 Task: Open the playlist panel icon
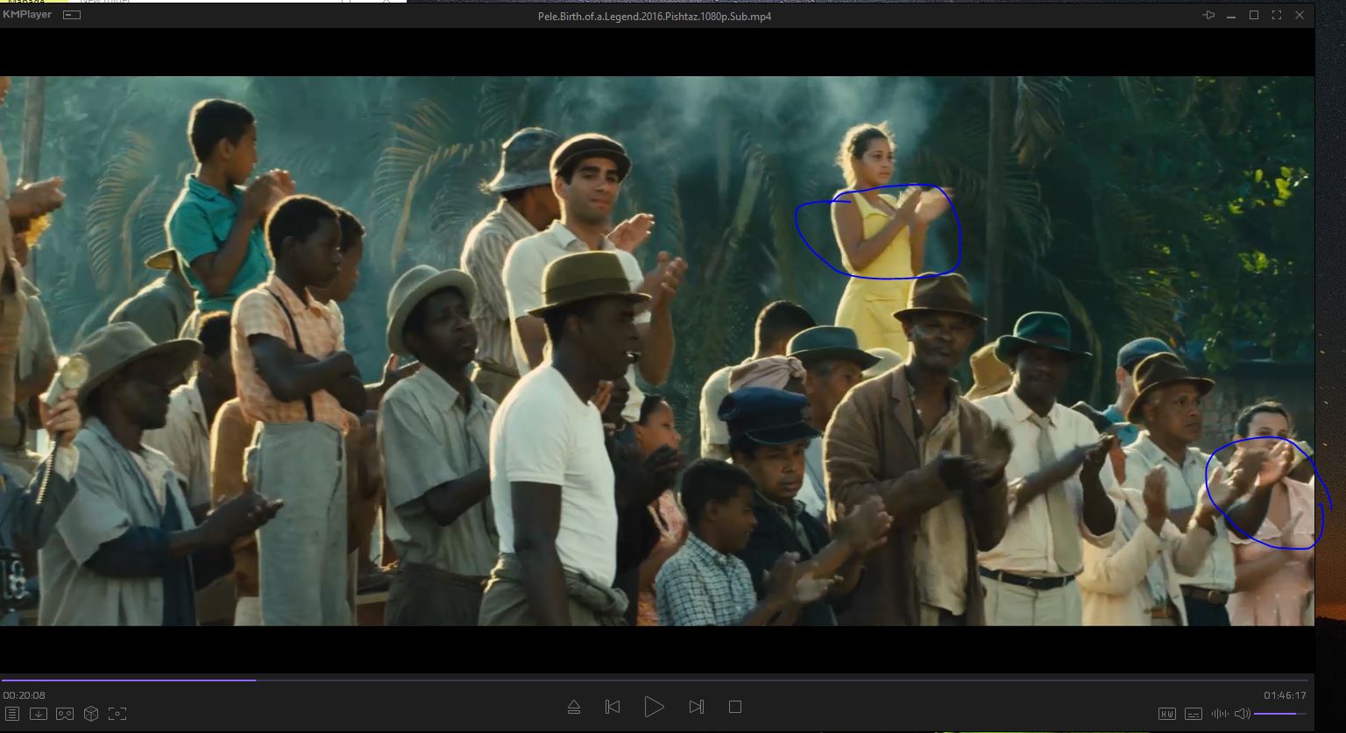pyautogui.click(x=12, y=714)
